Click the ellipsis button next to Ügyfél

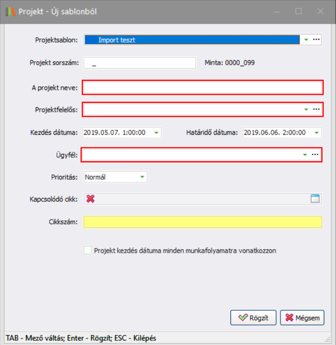click(x=316, y=154)
